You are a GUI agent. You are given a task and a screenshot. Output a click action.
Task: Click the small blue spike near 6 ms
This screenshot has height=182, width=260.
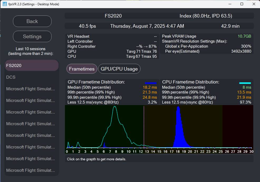pyautogui.click(x=104, y=145)
